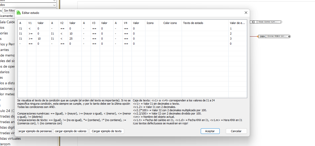Click Aceptar to confirm the states

tap(210, 131)
